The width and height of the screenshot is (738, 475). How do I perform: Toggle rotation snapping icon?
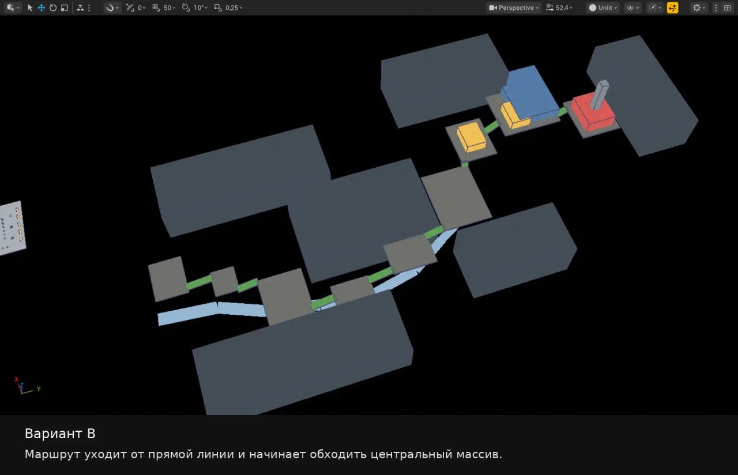pos(186,8)
